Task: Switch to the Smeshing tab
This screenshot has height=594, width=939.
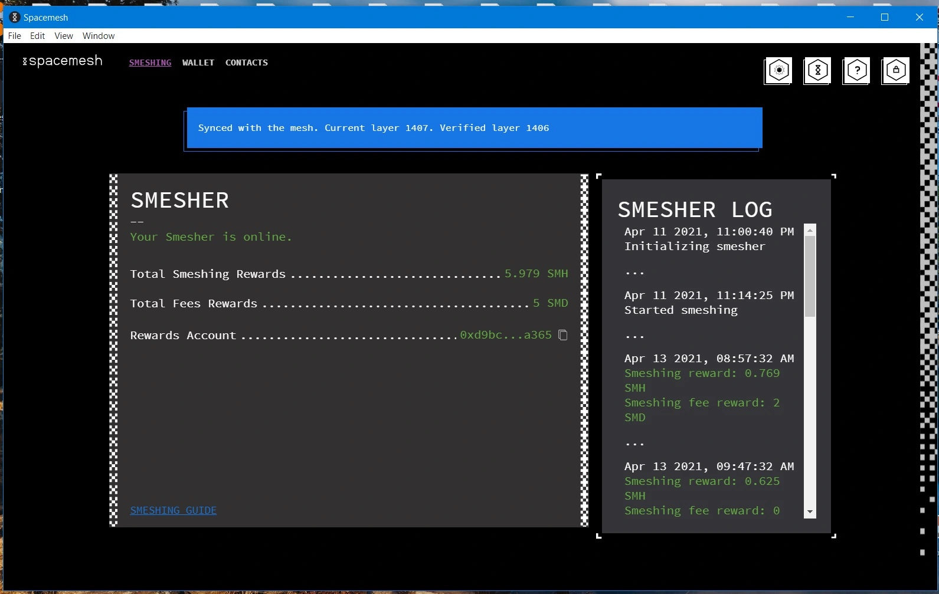Action: coord(150,63)
